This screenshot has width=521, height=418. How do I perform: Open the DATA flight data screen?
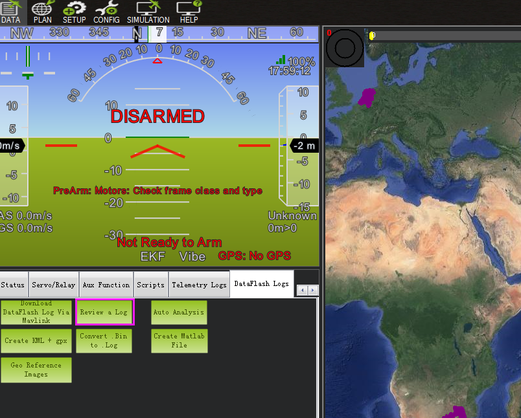coord(10,12)
